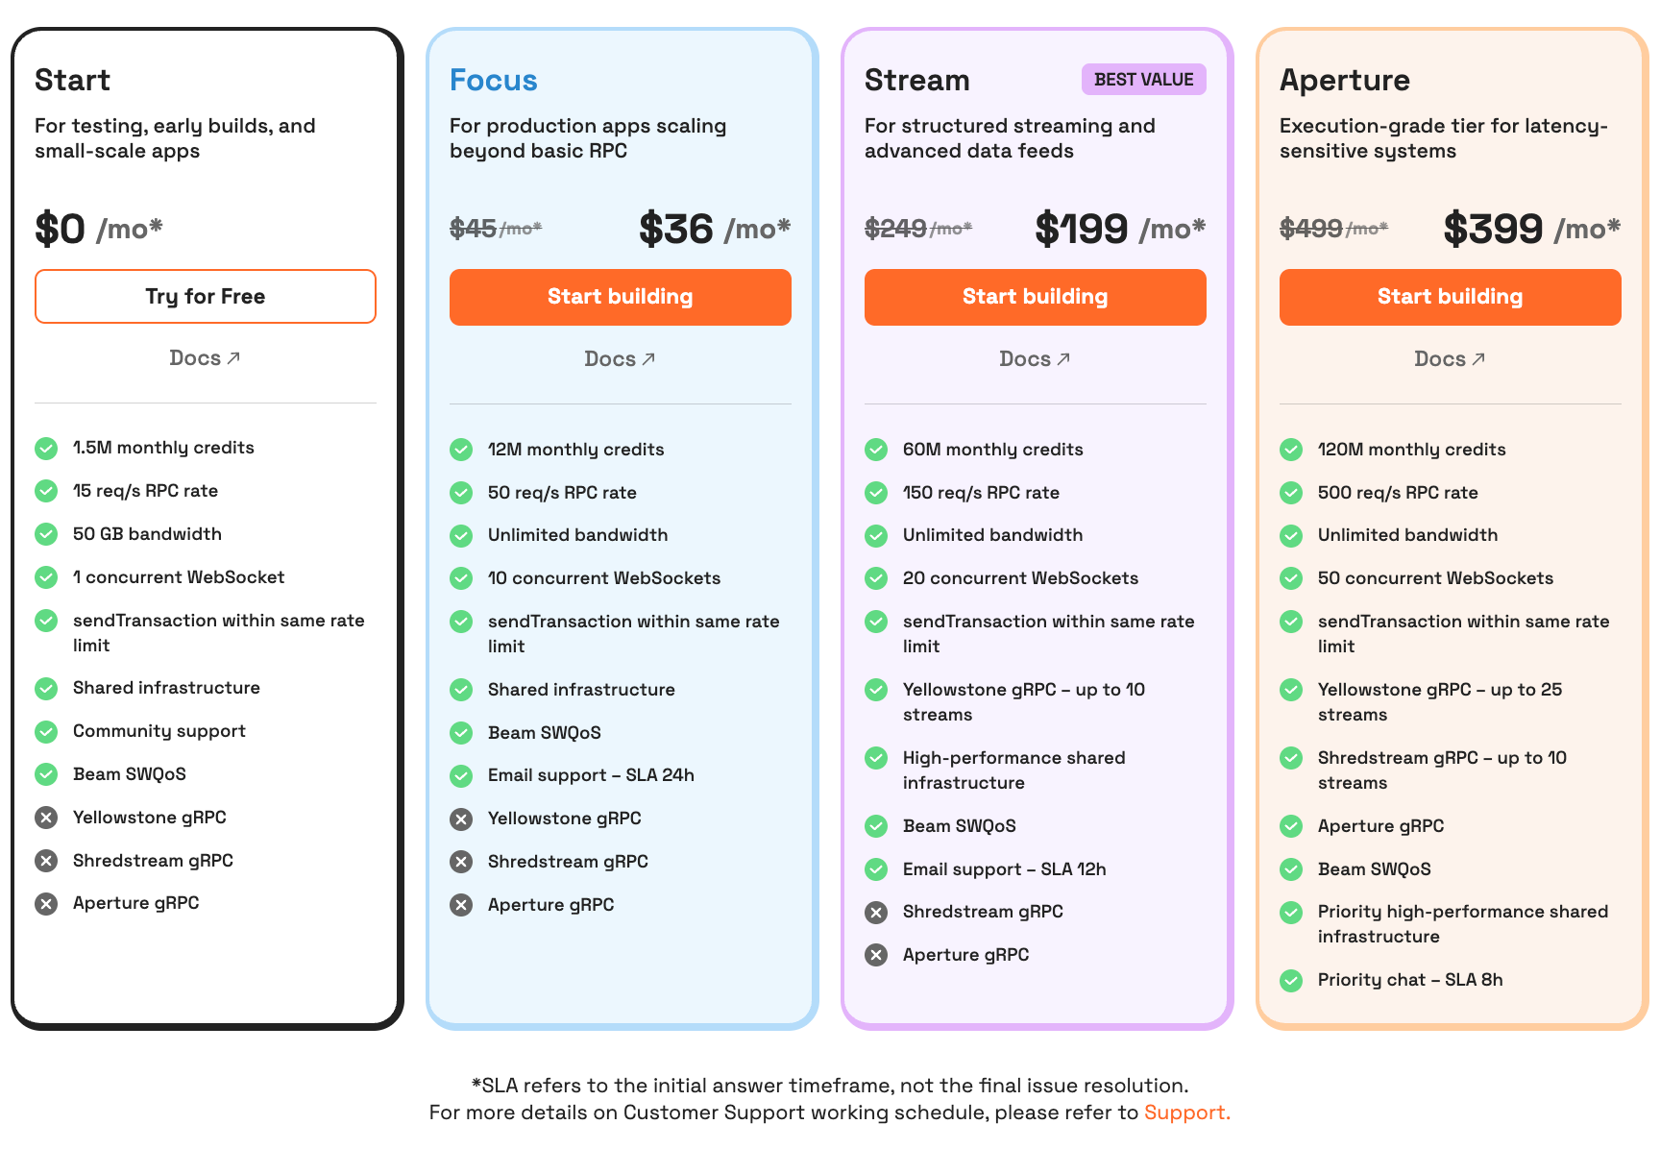
Task: Click check icon beside Aperture gRPC in Aperture plan
Action: [x=1291, y=826]
